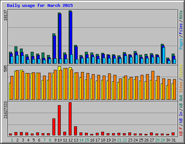Click day 14 on the x-axis
The width and height of the screenshot is (185, 144).
[81, 140]
